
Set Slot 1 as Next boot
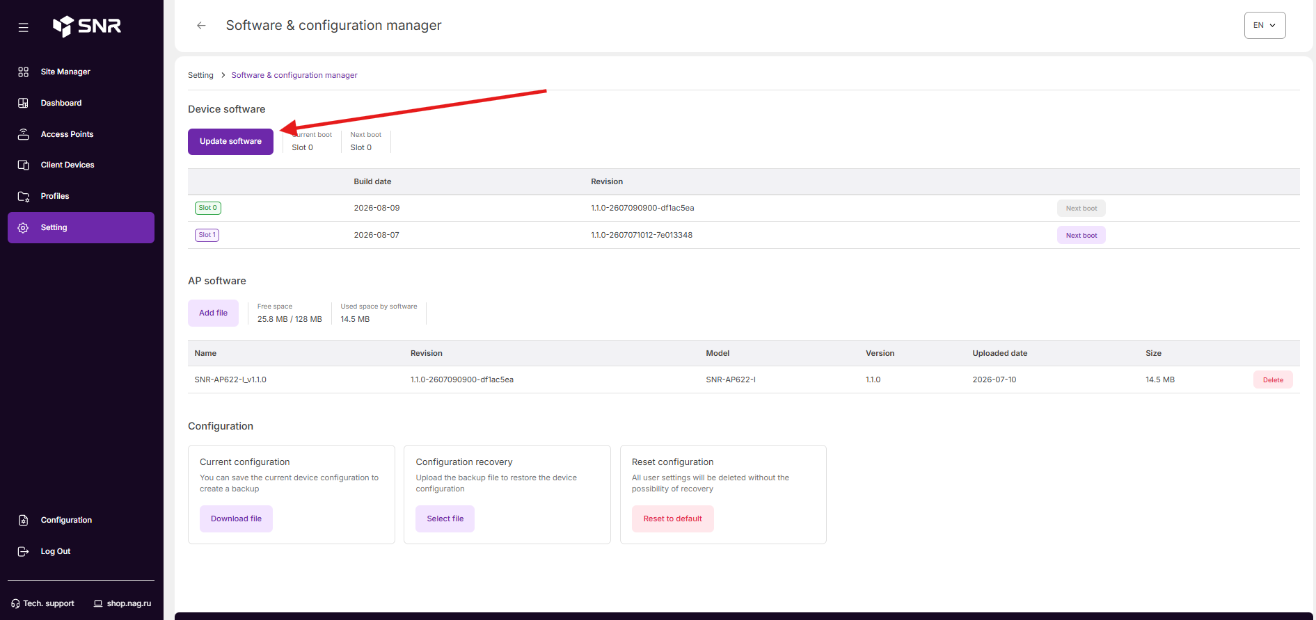(1081, 236)
